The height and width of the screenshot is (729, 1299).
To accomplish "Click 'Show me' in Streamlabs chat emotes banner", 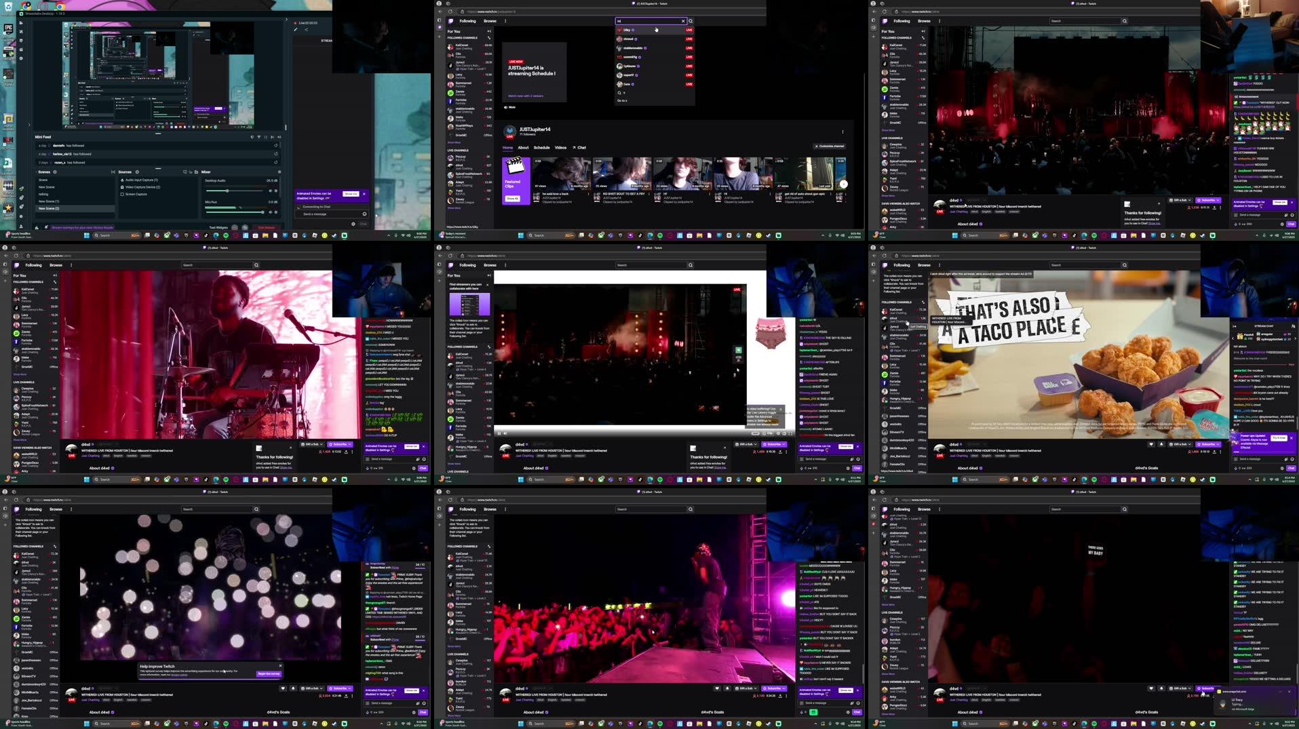I will [x=351, y=194].
